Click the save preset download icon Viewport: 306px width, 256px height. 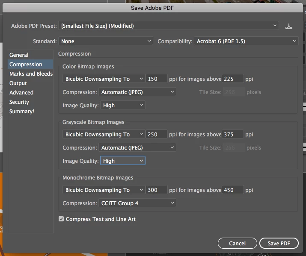(288, 26)
